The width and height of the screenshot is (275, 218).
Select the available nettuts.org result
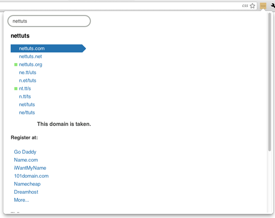(31, 65)
